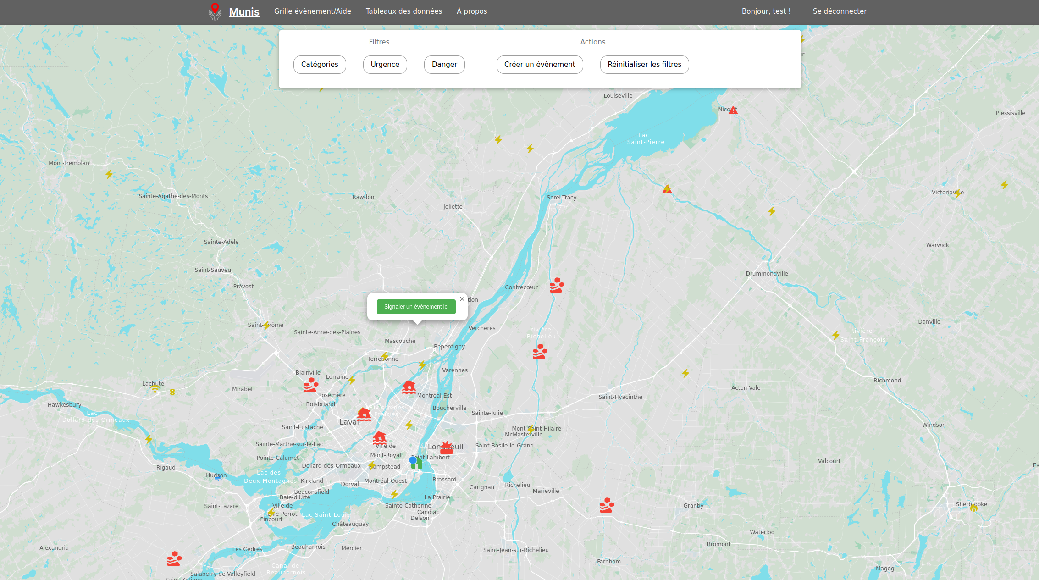The height and width of the screenshot is (580, 1039).
Task: Click the explosion marker on Longueuil
Action: pos(446,448)
